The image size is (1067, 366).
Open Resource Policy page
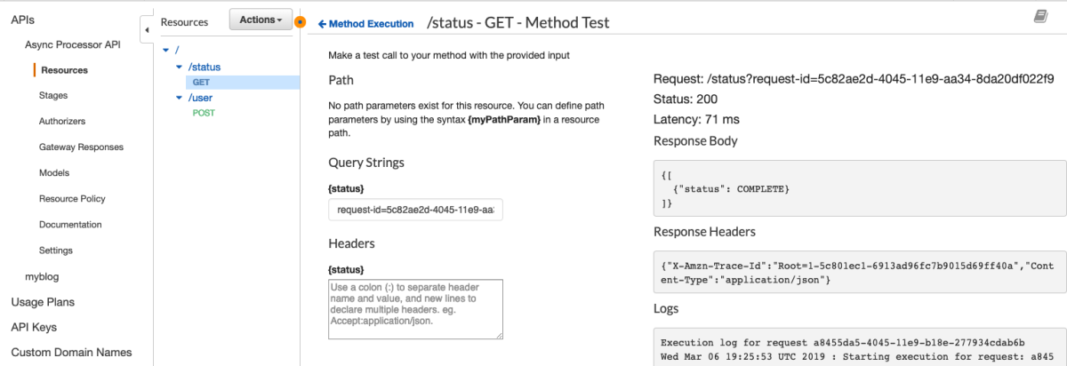(72, 198)
